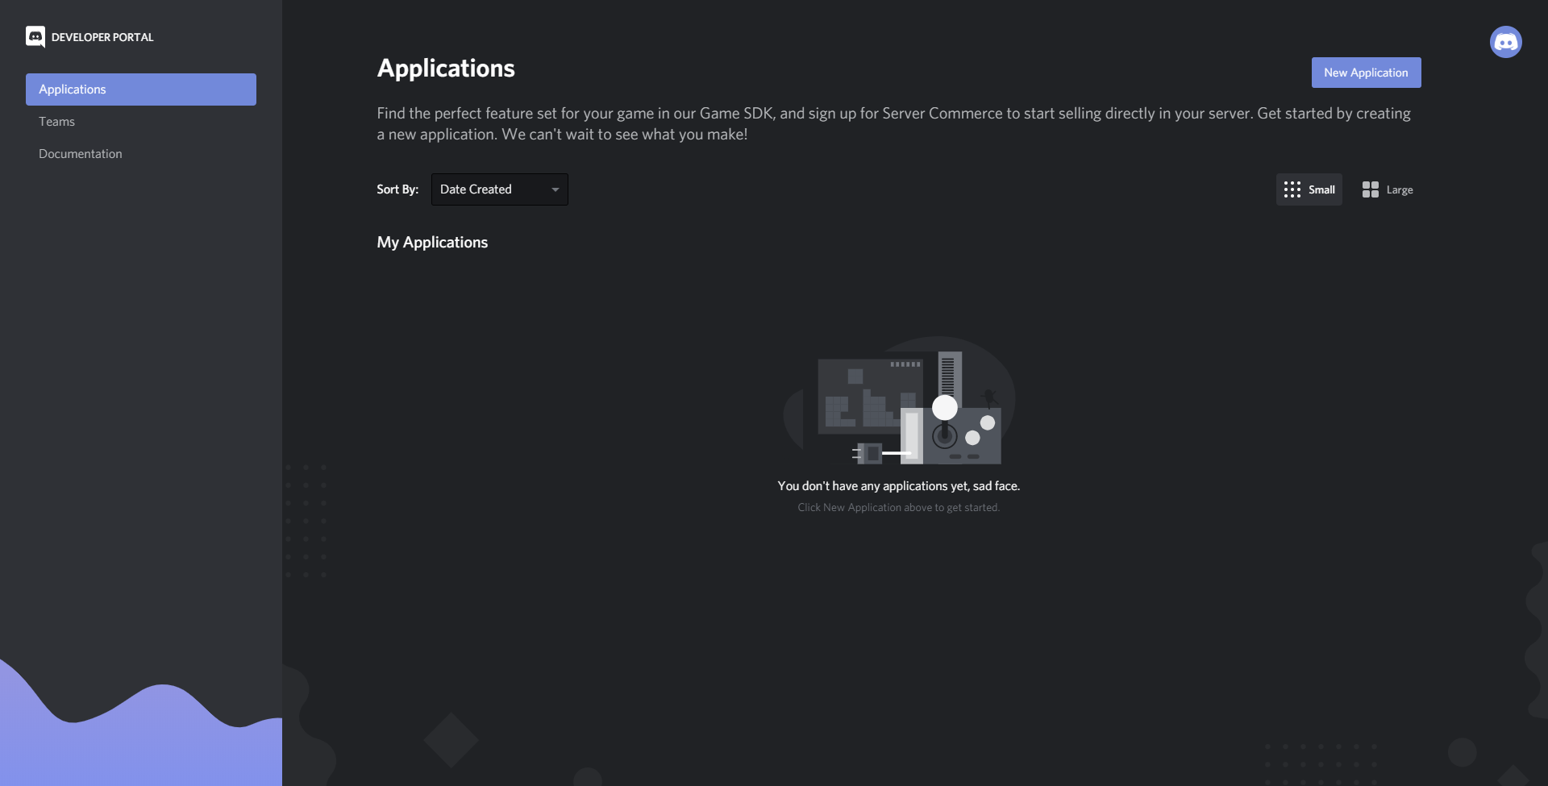Click the 'Click New Application above' hint
The image size is (1548, 786).
[899, 507]
